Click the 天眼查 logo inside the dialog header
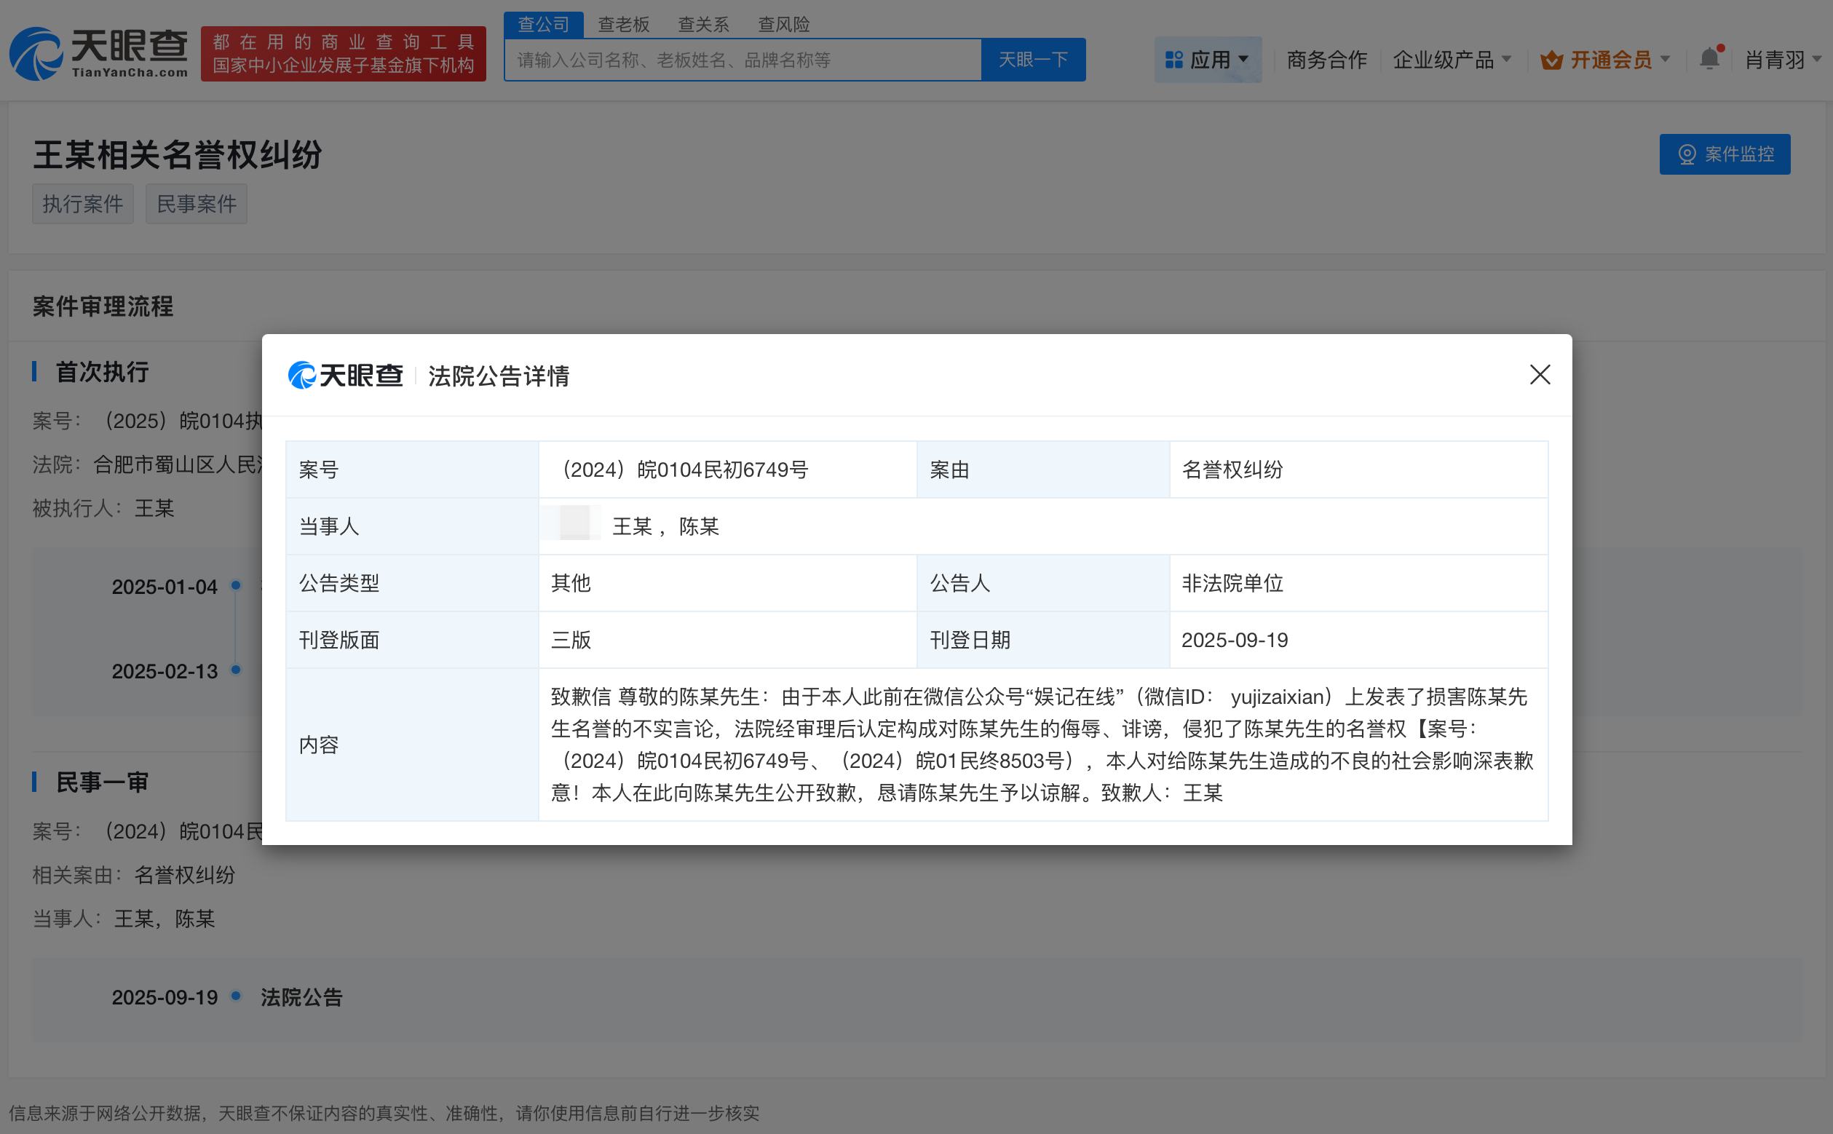The height and width of the screenshot is (1134, 1833). coord(345,376)
